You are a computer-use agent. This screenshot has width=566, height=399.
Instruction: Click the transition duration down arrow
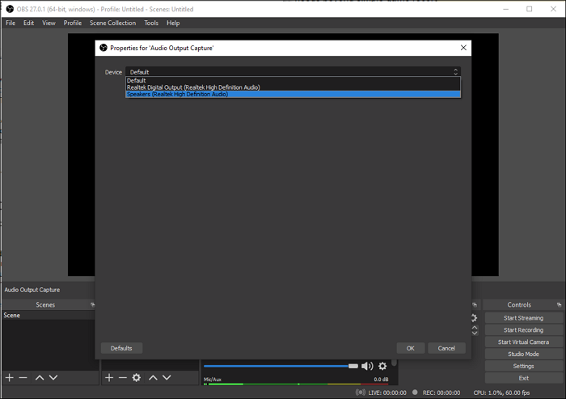click(x=475, y=333)
